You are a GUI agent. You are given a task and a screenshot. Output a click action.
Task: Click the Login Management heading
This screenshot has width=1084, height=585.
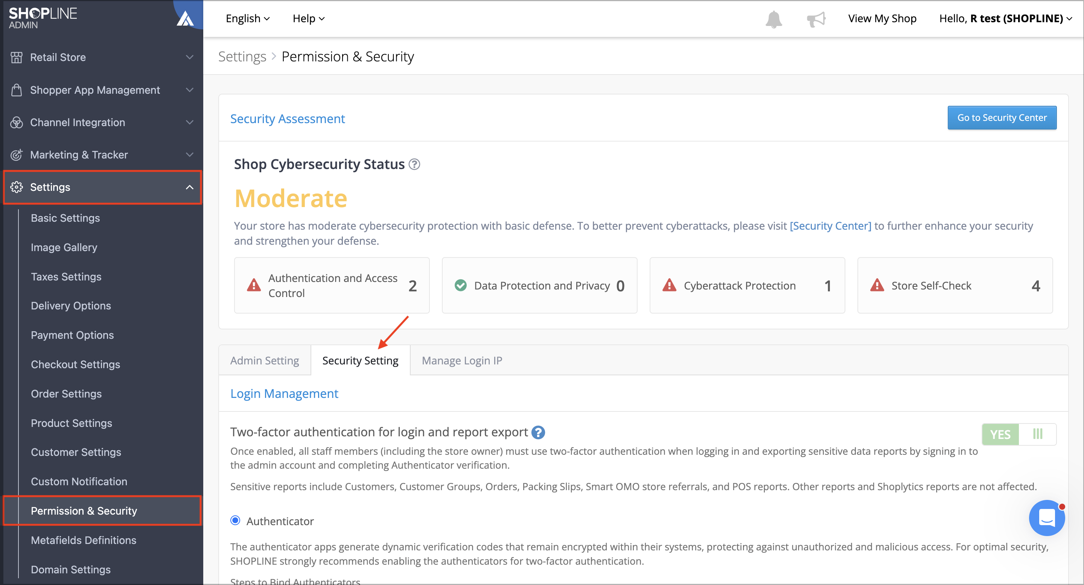(x=284, y=394)
